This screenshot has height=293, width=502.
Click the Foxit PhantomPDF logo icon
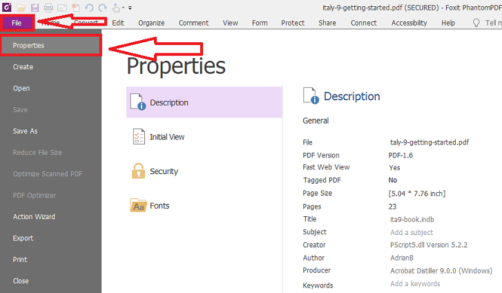(x=6, y=7)
